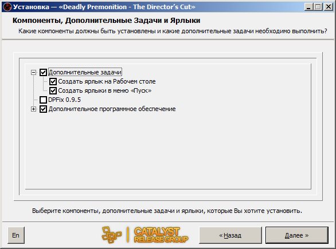Screen dimensions: 336x249
Task: Expand the Дополнительное программное обеспечение node
Action: click(33, 109)
